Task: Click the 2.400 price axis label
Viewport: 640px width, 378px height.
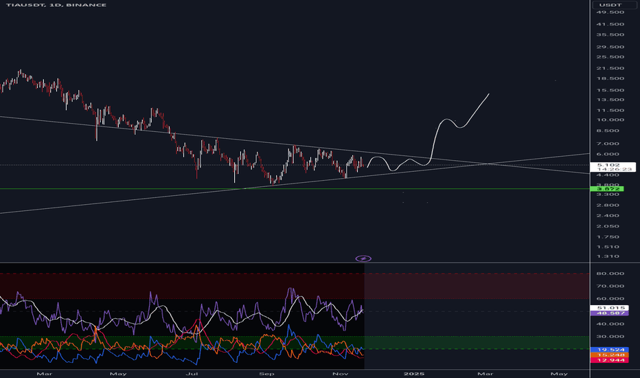Action: [x=608, y=216]
